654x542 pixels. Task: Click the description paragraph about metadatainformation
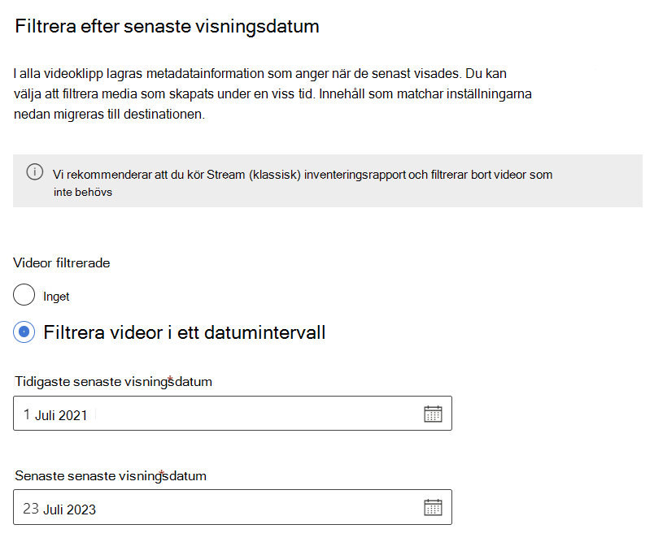(x=272, y=93)
